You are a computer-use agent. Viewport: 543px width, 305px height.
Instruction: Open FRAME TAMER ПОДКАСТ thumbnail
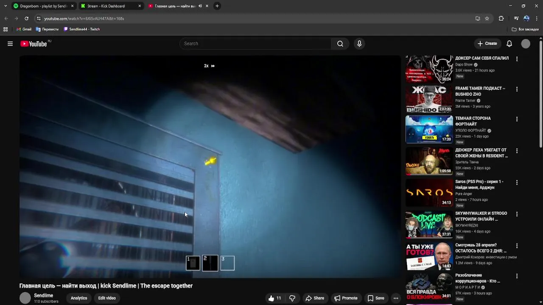click(x=429, y=99)
